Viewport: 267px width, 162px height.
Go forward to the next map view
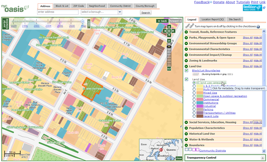point(175,21)
